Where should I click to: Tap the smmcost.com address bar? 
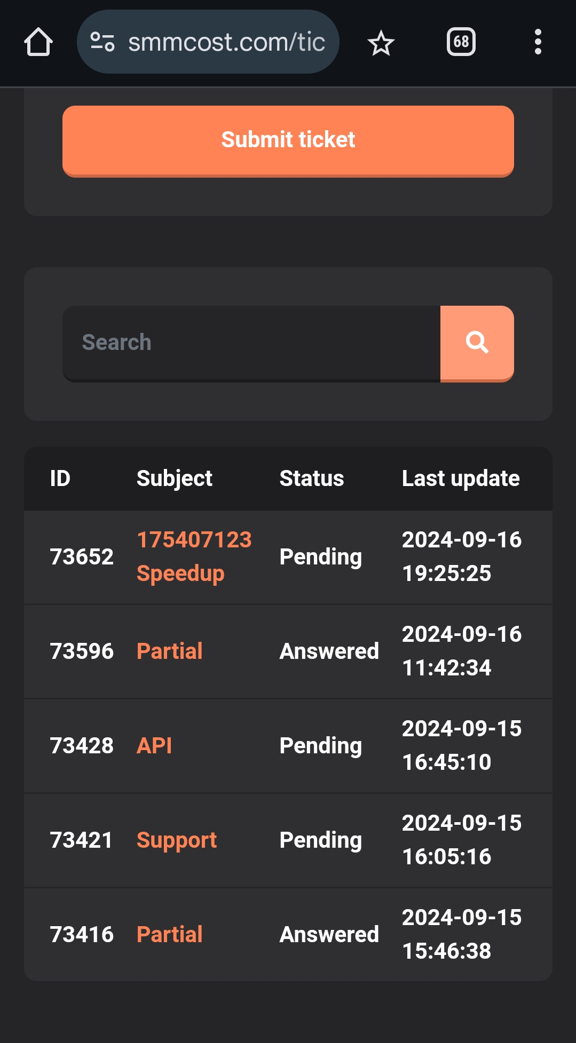[x=208, y=42]
